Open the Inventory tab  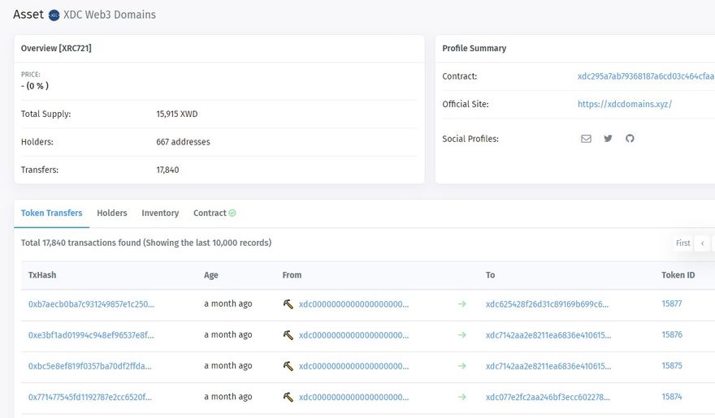160,213
